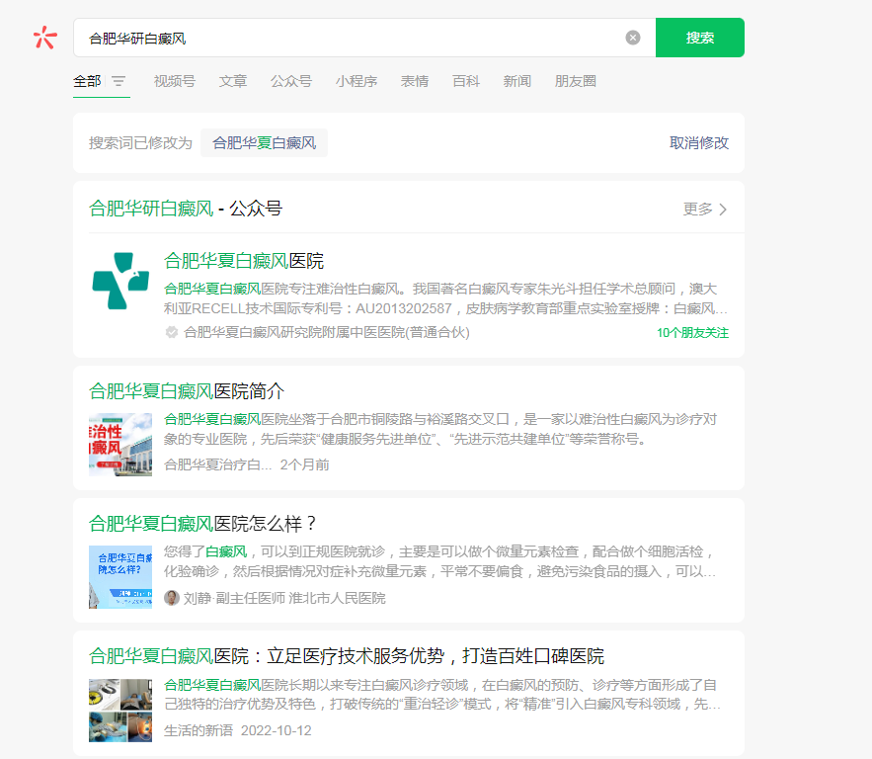
Task: Switch to the 视频号 tab
Action: tap(174, 81)
